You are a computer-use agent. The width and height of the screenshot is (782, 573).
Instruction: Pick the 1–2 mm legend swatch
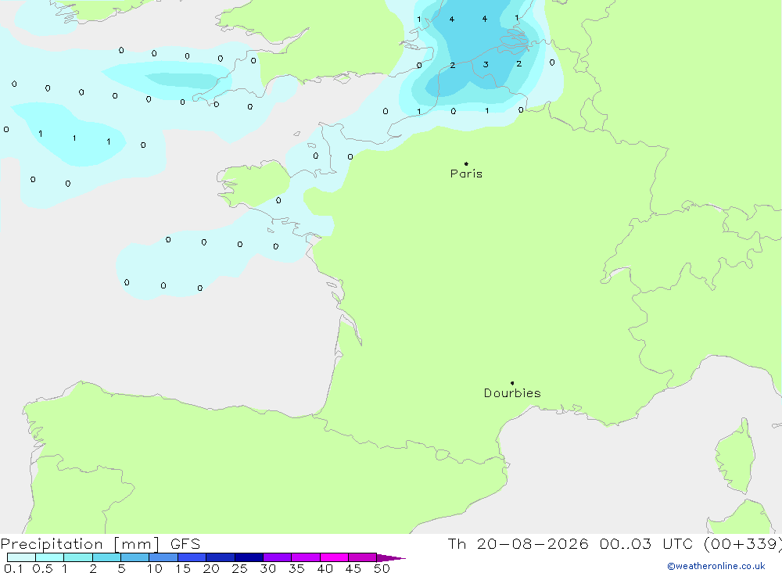point(77,557)
